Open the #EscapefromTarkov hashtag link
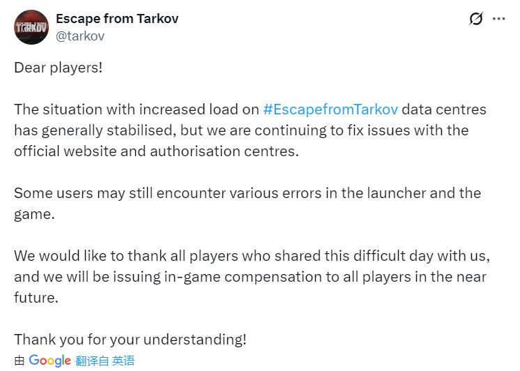 point(330,109)
